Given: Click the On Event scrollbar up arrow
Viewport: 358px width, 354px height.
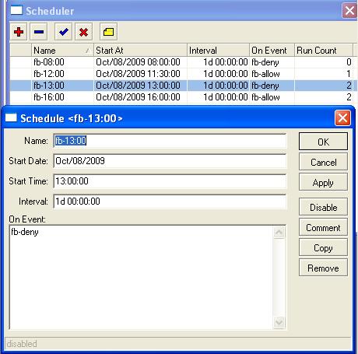Looking at the screenshot, I should pyautogui.click(x=279, y=232).
